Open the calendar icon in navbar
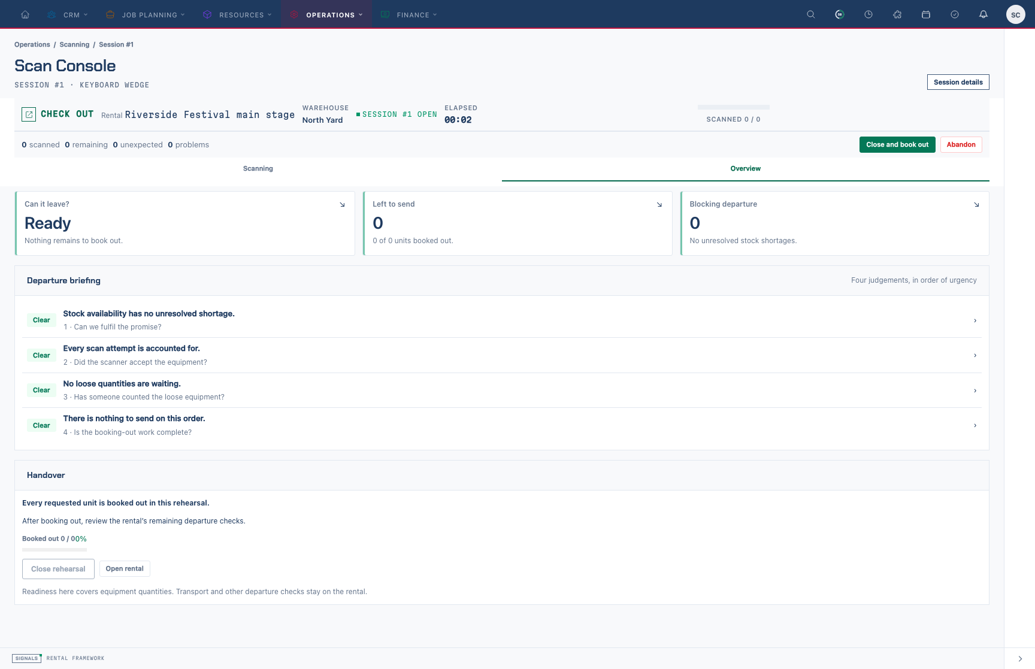The height and width of the screenshot is (669, 1035). (926, 14)
